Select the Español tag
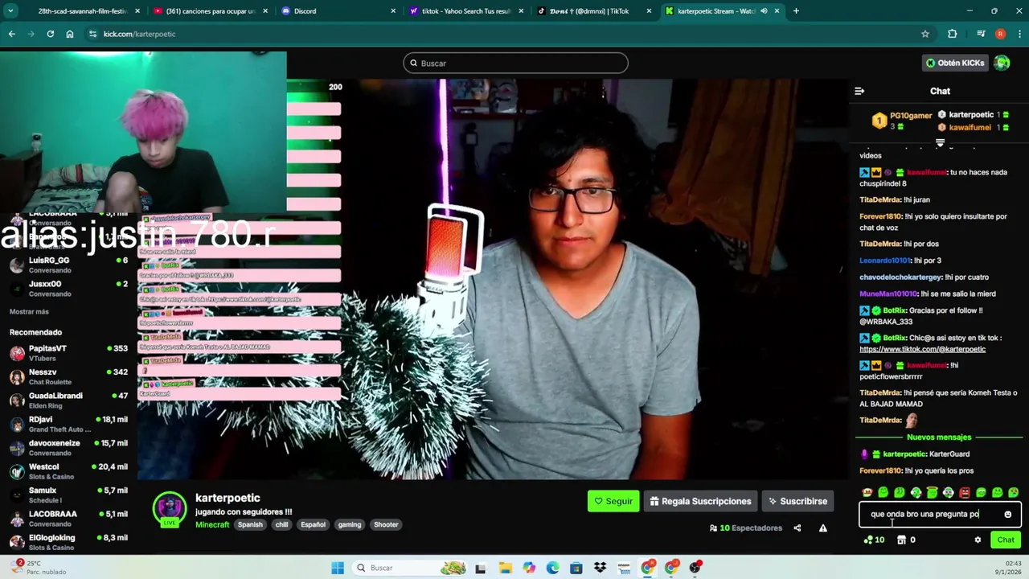This screenshot has height=579, width=1029. 313,524
